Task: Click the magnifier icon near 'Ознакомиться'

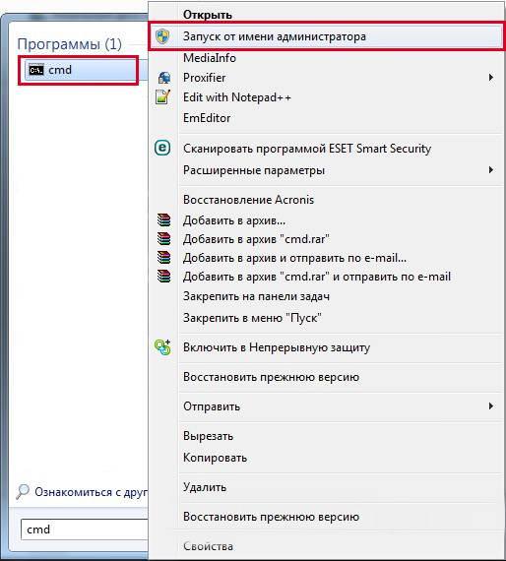Action: [x=23, y=491]
